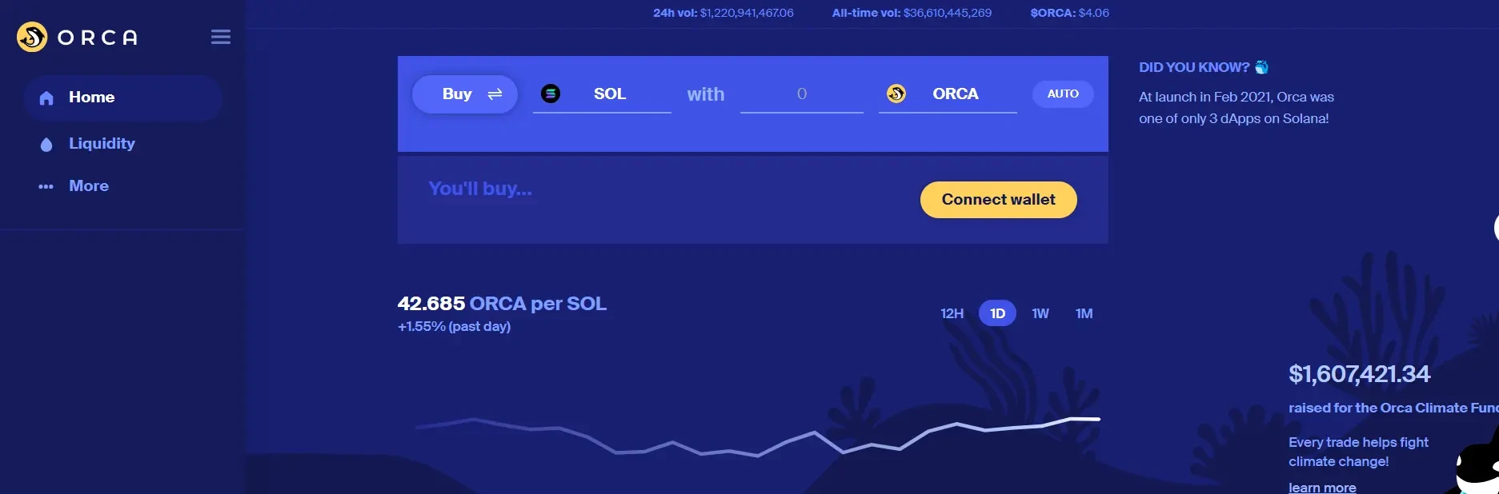Click the Orca logo icon
1499x494 pixels.
point(32,37)
